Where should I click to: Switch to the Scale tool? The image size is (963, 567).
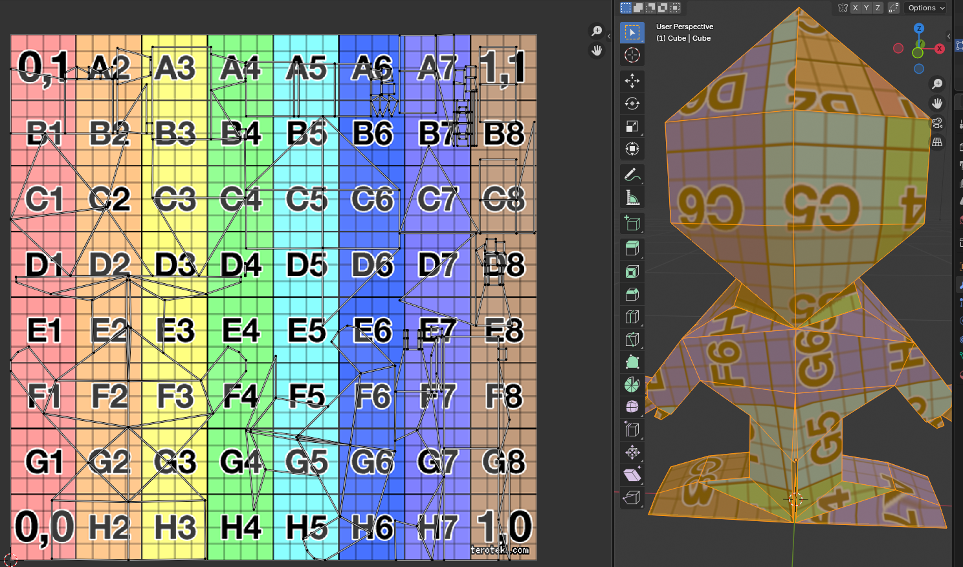point(632,126)
